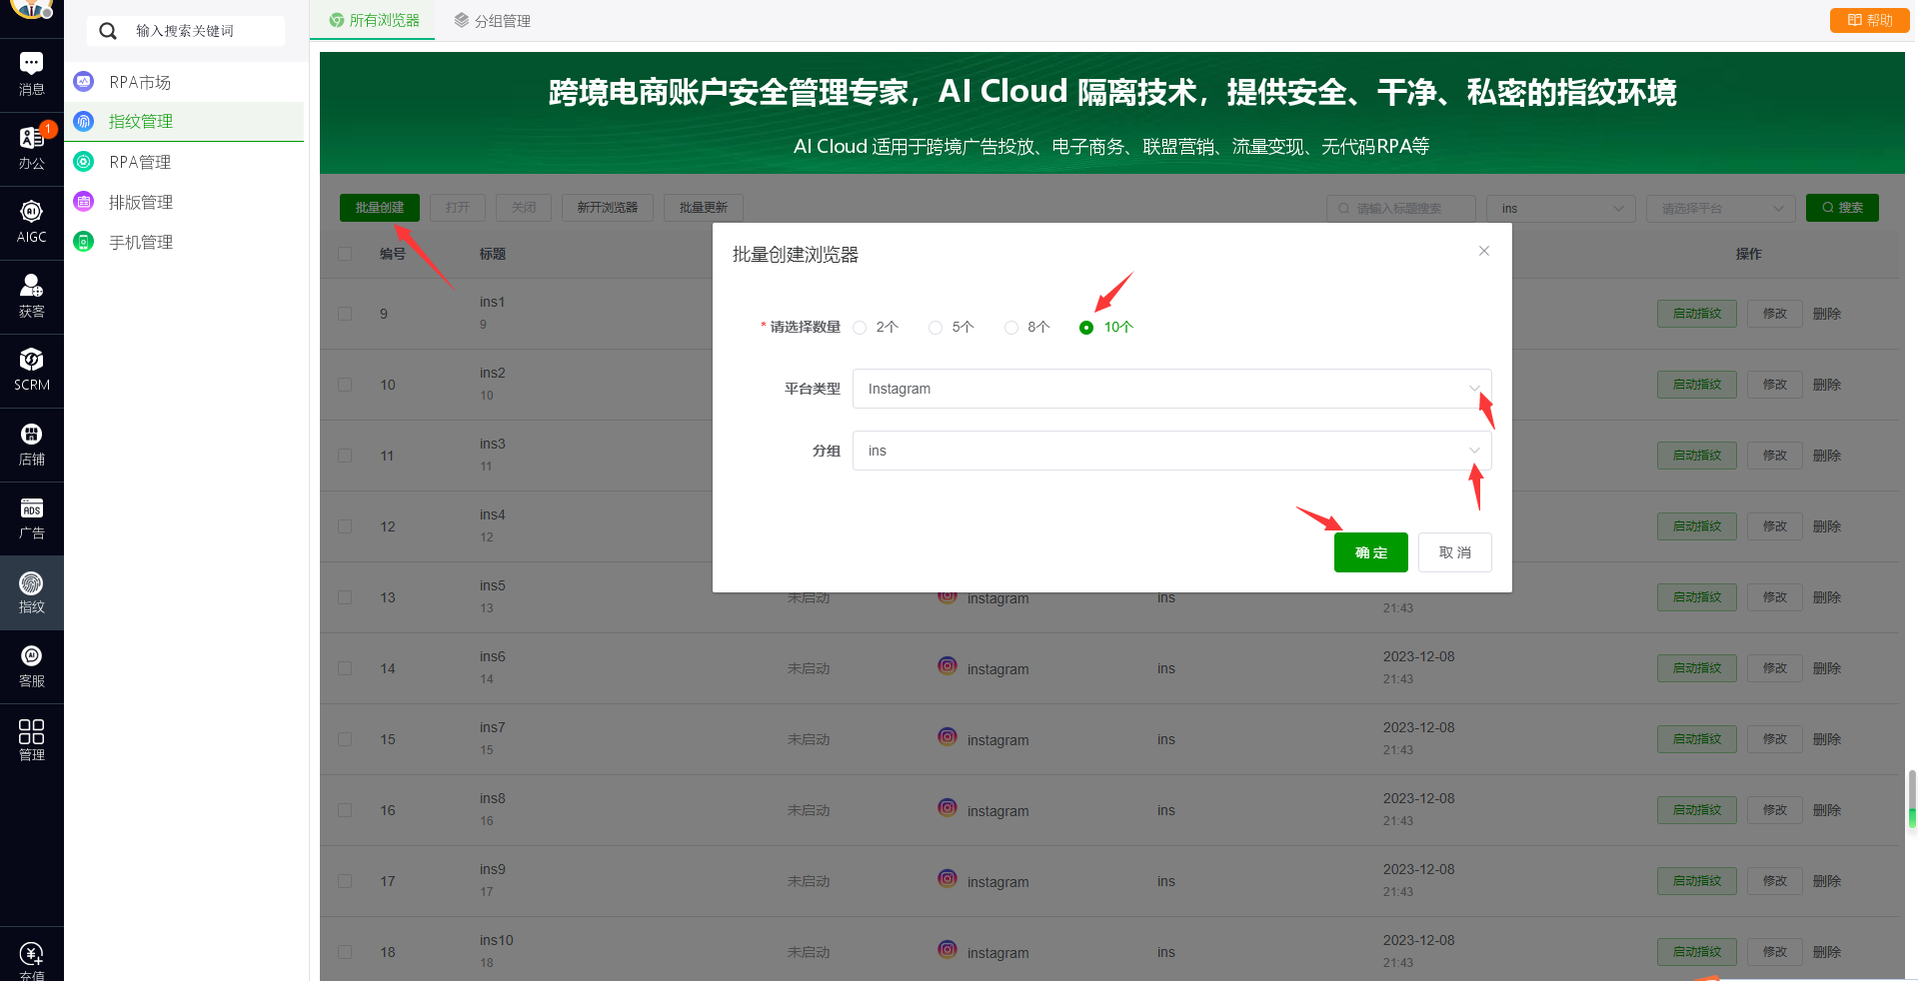Click 启动指纹 for row ins6
This screenshot has width=1918, height=981.
click(1697, 668)
